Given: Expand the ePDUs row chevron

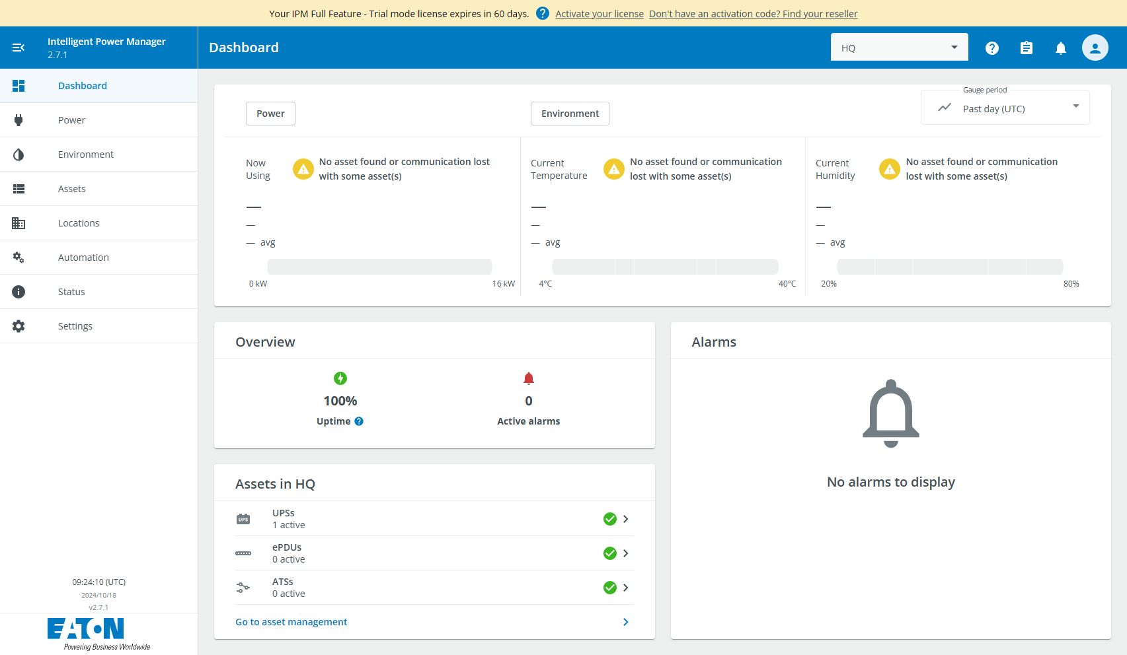Looking at the screenshot, I should coord(625,553).
